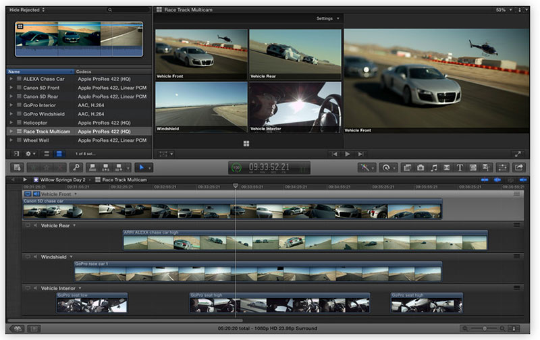Toggle video monitoring on Vehicle Front angle
Image resolution: width=540 pixels, height=340 pixels.
(x=28, y=194)
